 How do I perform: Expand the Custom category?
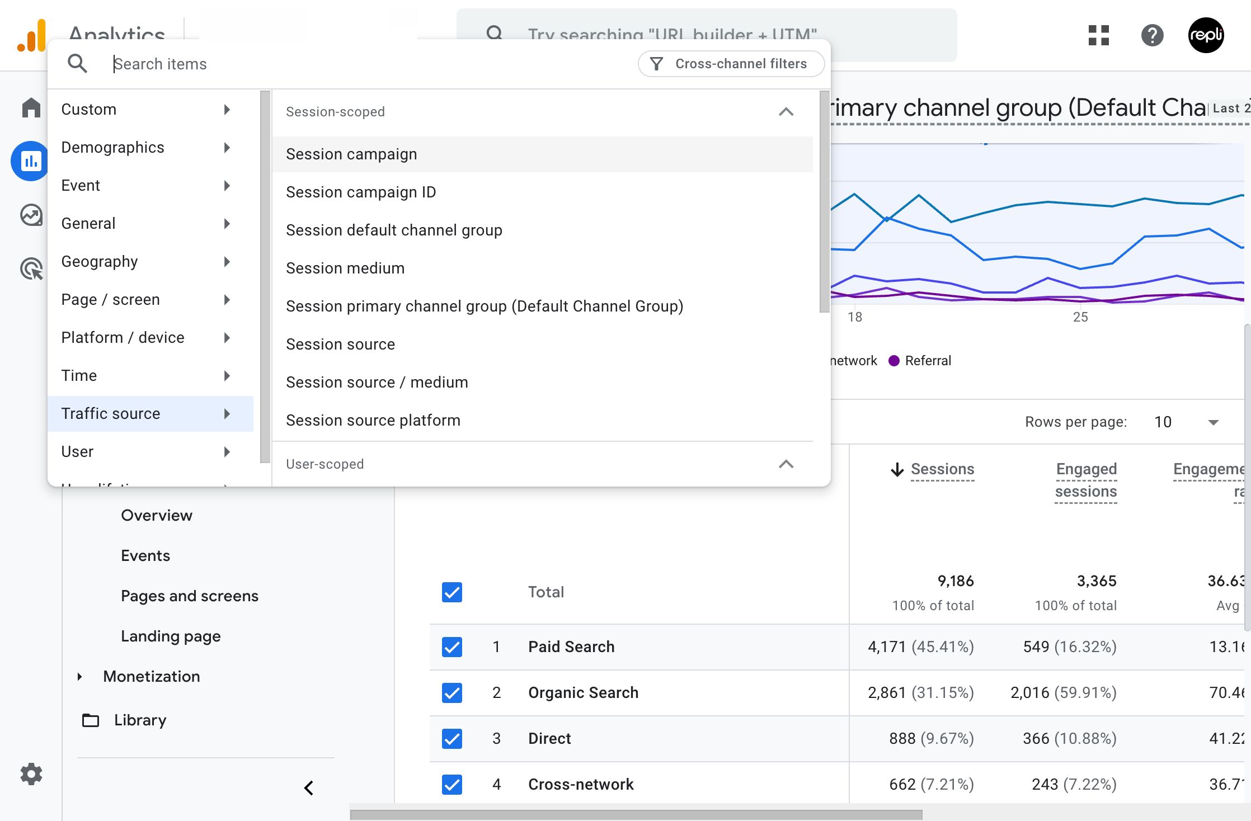pyautogui.click(x=151, y=110)
